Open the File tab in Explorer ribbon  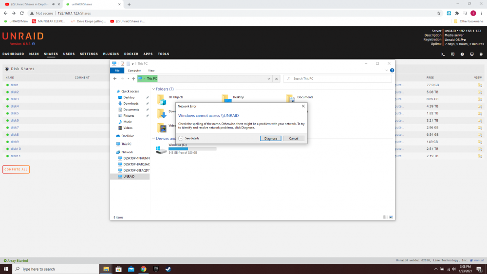pos(117,71)
